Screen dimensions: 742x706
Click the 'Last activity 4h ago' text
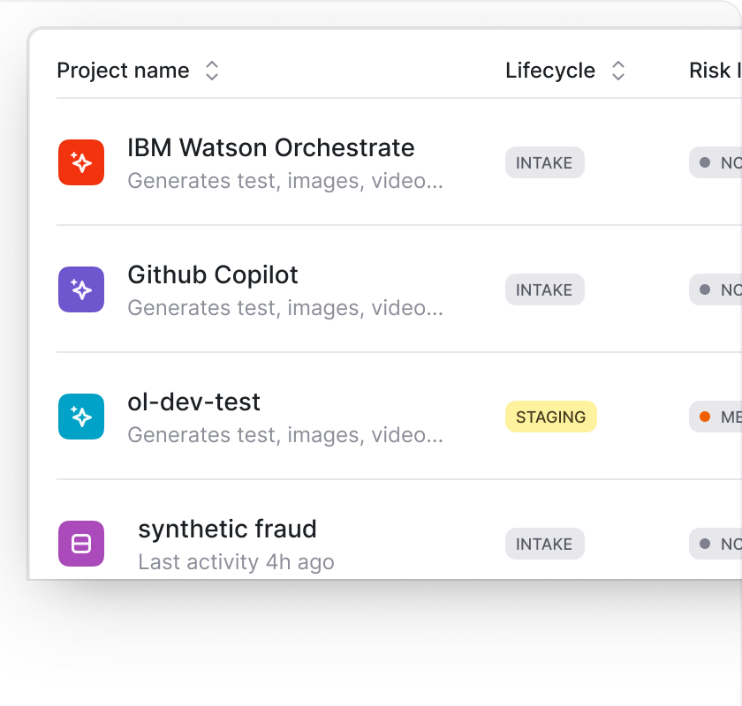coord(236,562)
